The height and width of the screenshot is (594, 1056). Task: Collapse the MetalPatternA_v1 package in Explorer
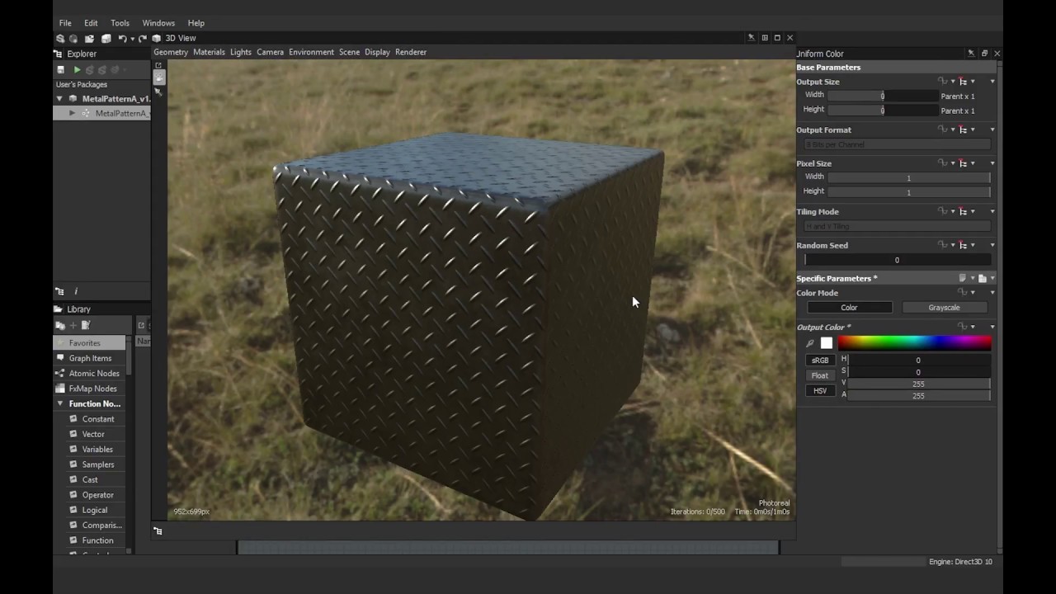pyautogui.click(x=59, y=98)
